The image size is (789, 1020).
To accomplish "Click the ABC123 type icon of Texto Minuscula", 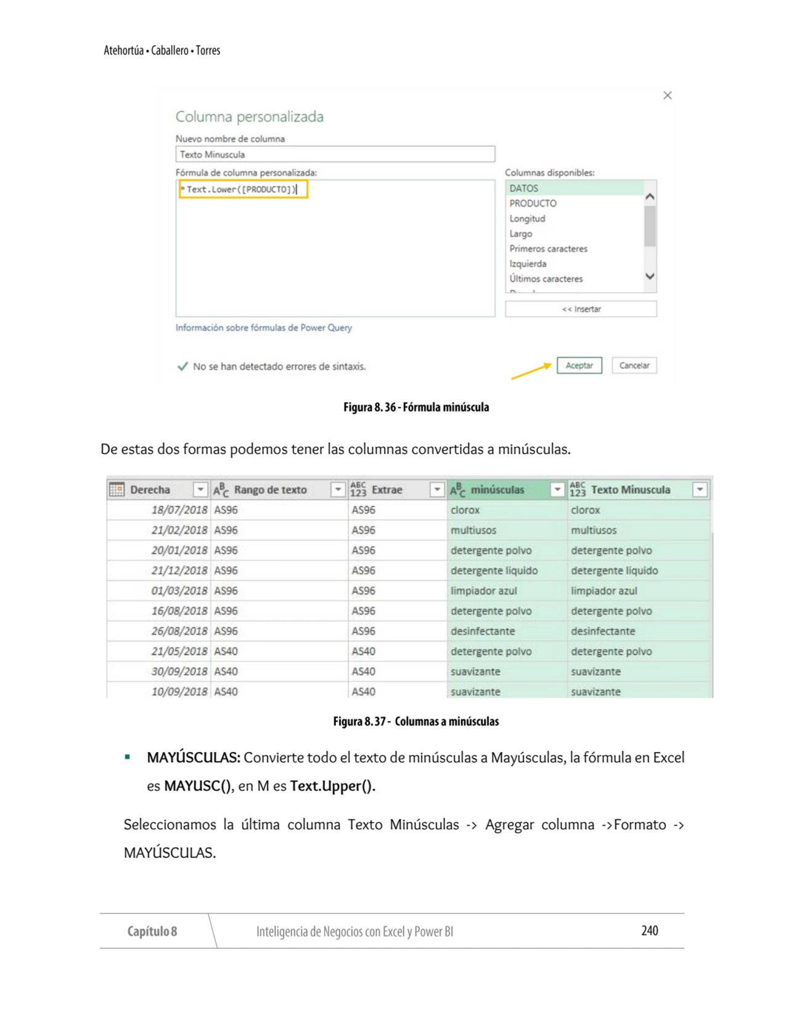I will click(x=578, y=490).
